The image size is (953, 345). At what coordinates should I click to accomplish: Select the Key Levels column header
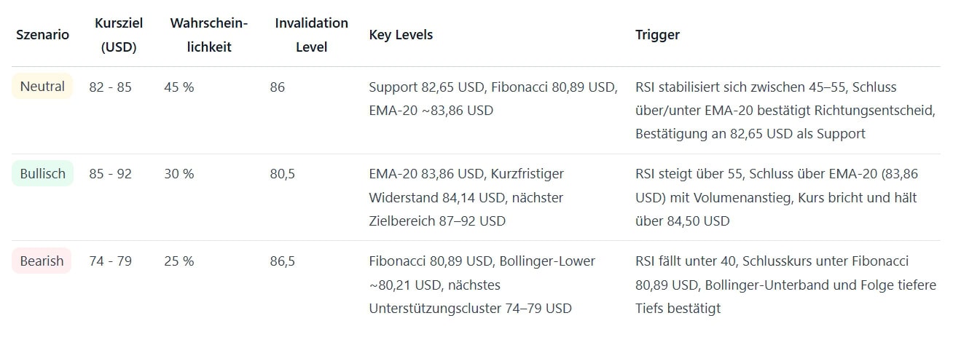(401, 35)
